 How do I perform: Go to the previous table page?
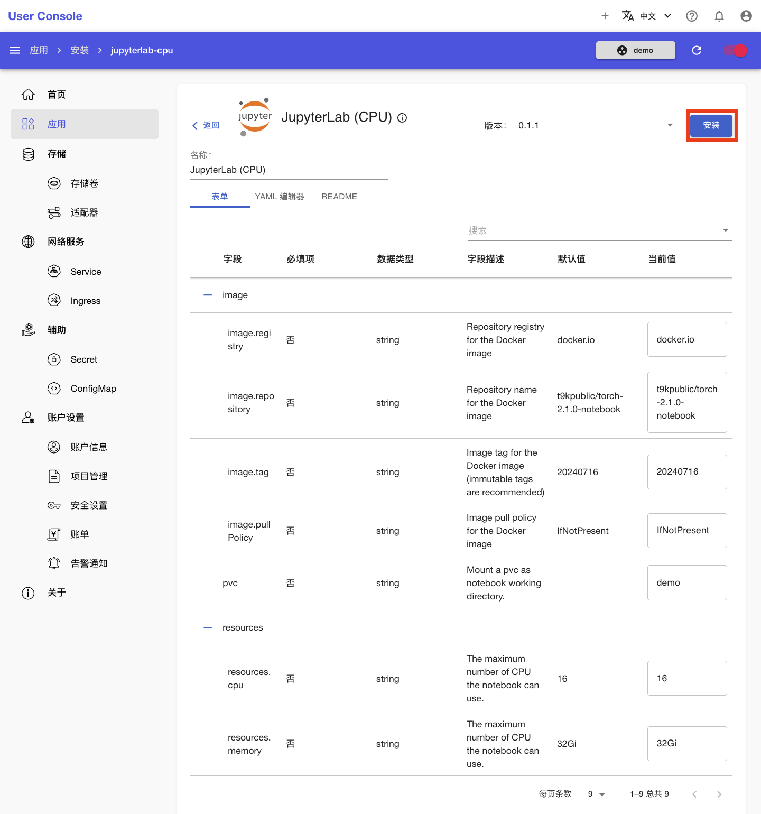(x=694, y=794)
